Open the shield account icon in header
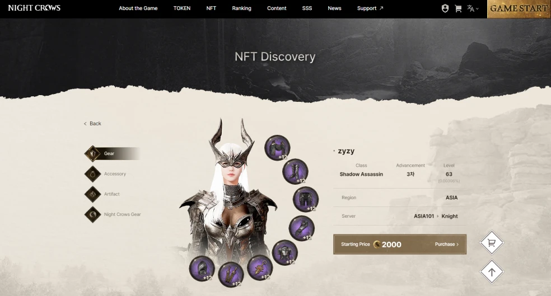The height and width of the screenshot is (296, 551). (445, 8)
